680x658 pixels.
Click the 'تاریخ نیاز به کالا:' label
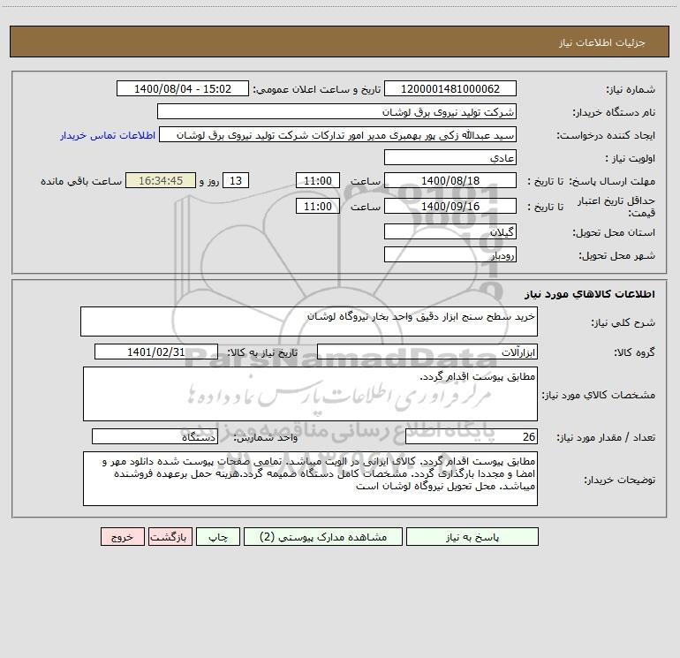click(263, 352)
